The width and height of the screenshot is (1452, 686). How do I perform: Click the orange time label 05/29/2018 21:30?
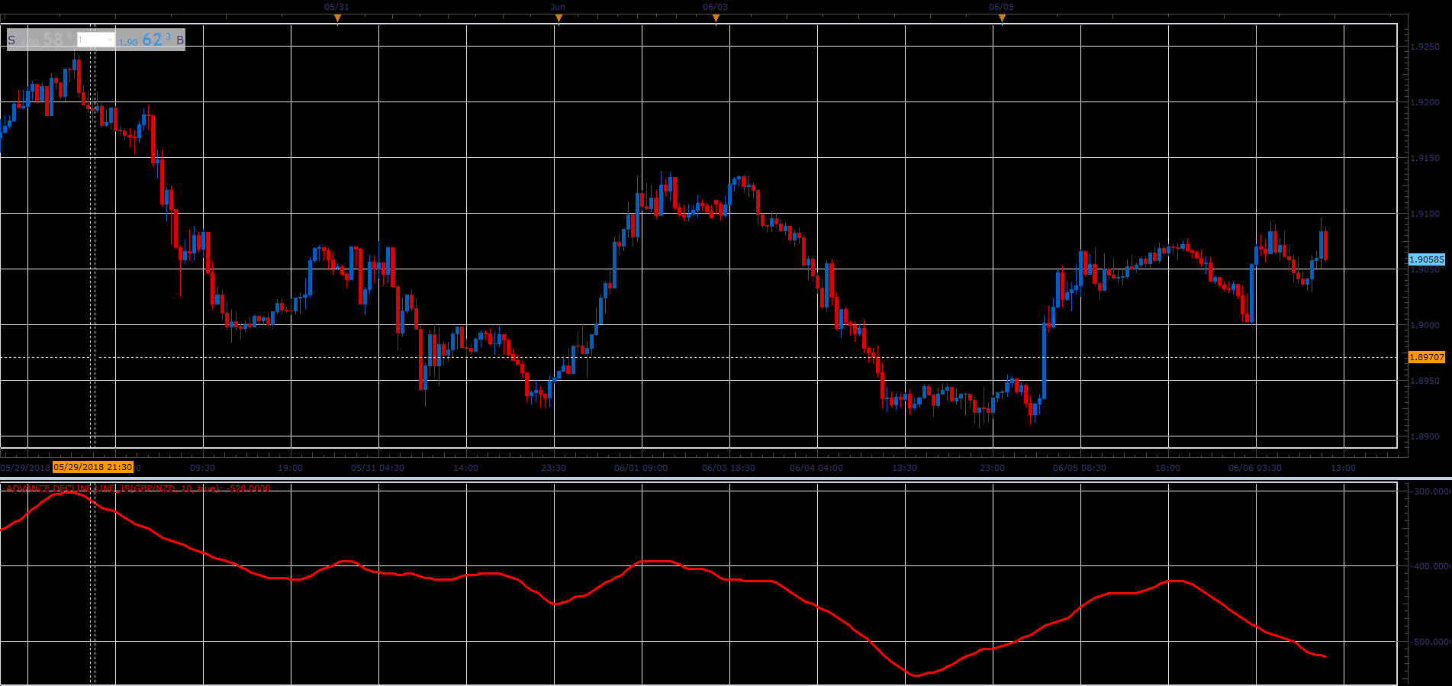pos(93,467)
